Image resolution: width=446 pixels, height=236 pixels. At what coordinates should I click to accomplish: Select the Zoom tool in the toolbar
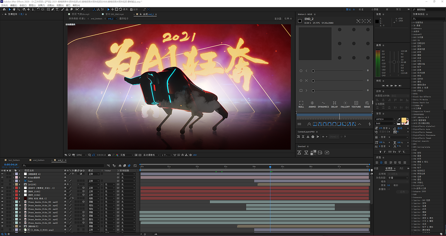click(18, 9)
